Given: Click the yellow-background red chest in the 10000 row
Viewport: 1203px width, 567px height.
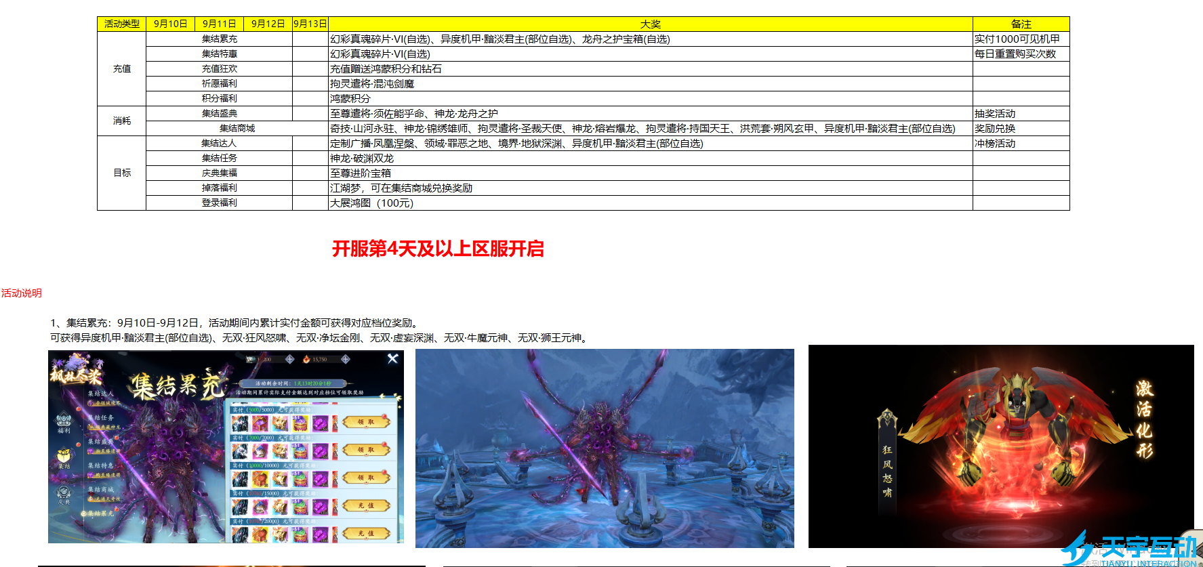Looking at the screenshot, I should pyautogui.click(x=260, y=479).
